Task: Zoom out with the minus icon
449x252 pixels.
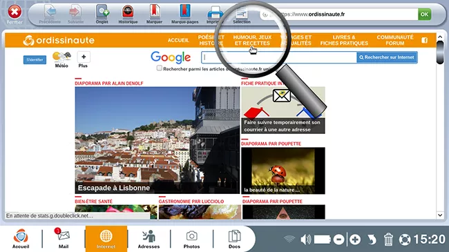Action: (x=339, y=240)
